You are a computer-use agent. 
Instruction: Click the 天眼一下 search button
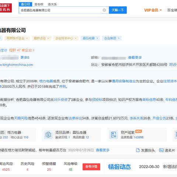118,10
